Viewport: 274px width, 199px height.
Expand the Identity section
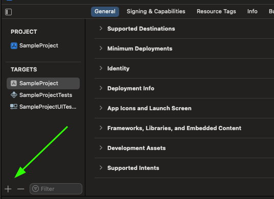click(101, 68)
